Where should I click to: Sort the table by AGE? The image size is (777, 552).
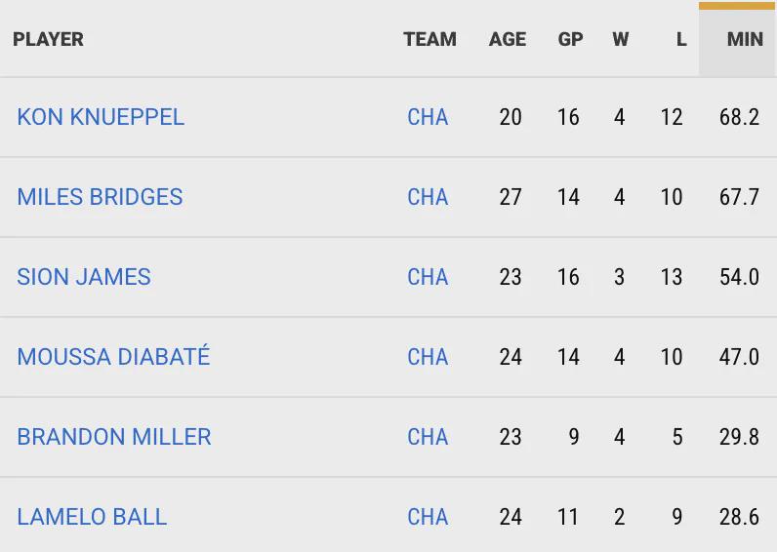click(508, 39)
